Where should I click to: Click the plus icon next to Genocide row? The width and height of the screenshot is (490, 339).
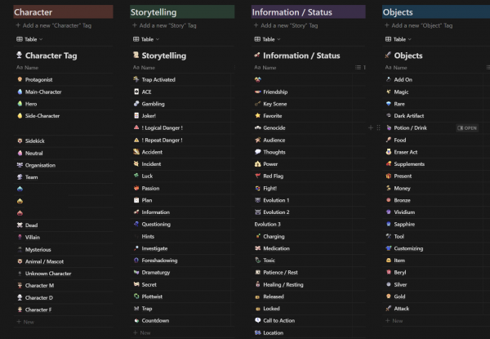point(370,128)
